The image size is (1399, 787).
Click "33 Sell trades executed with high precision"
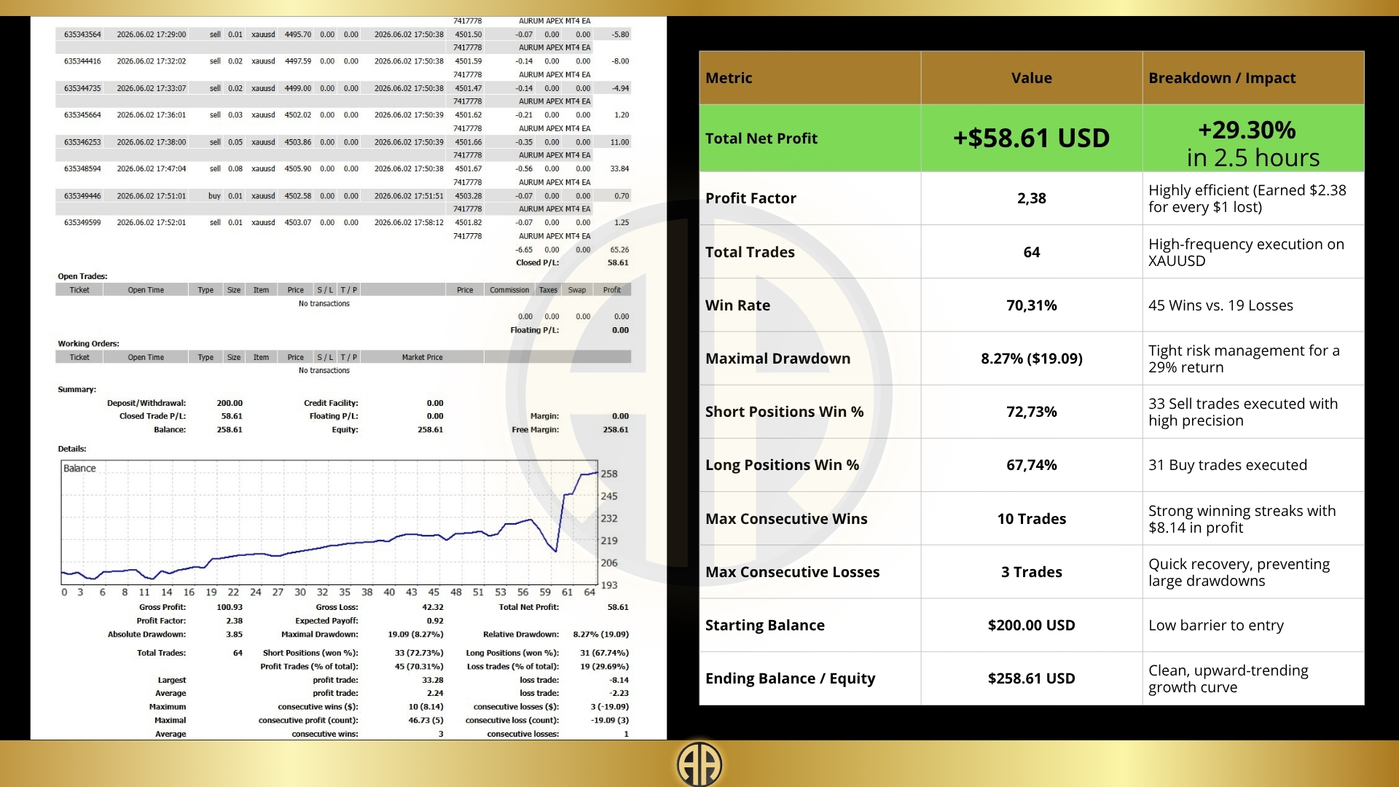coord(1243,412)
